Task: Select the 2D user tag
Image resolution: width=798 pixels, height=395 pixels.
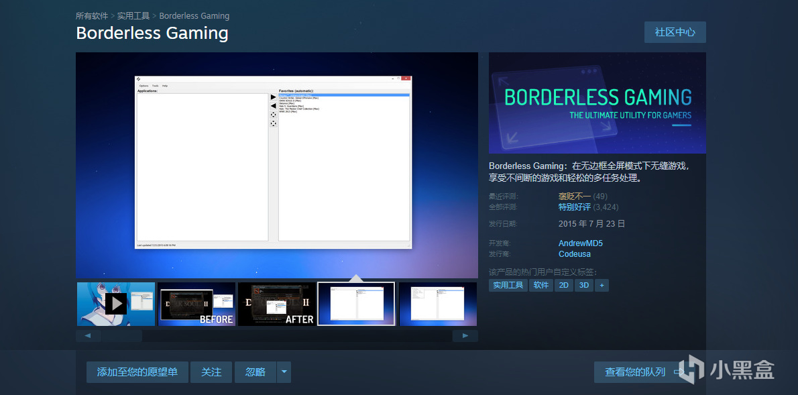Action: (564, 285)
